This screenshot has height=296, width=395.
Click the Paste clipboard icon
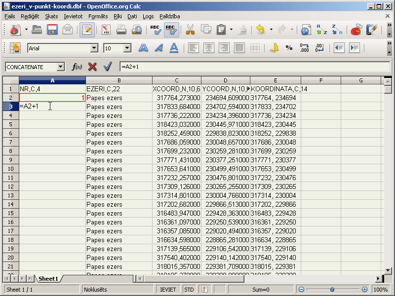click(221, 30)
